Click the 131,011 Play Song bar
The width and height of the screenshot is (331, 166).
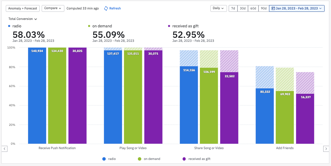point(133,97)
